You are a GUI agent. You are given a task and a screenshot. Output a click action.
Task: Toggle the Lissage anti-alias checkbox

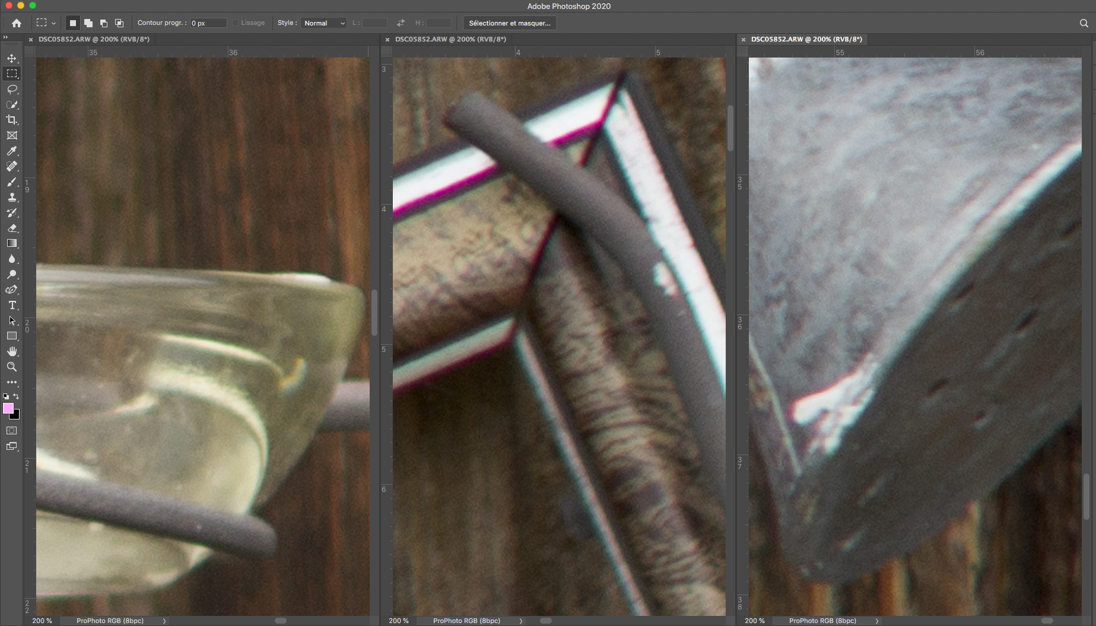tap(236, 23)
